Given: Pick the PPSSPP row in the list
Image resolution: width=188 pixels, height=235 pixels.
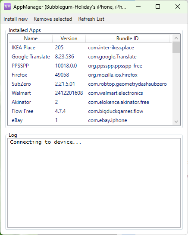Looking at the screenshot, I should (x=90, y=66).
